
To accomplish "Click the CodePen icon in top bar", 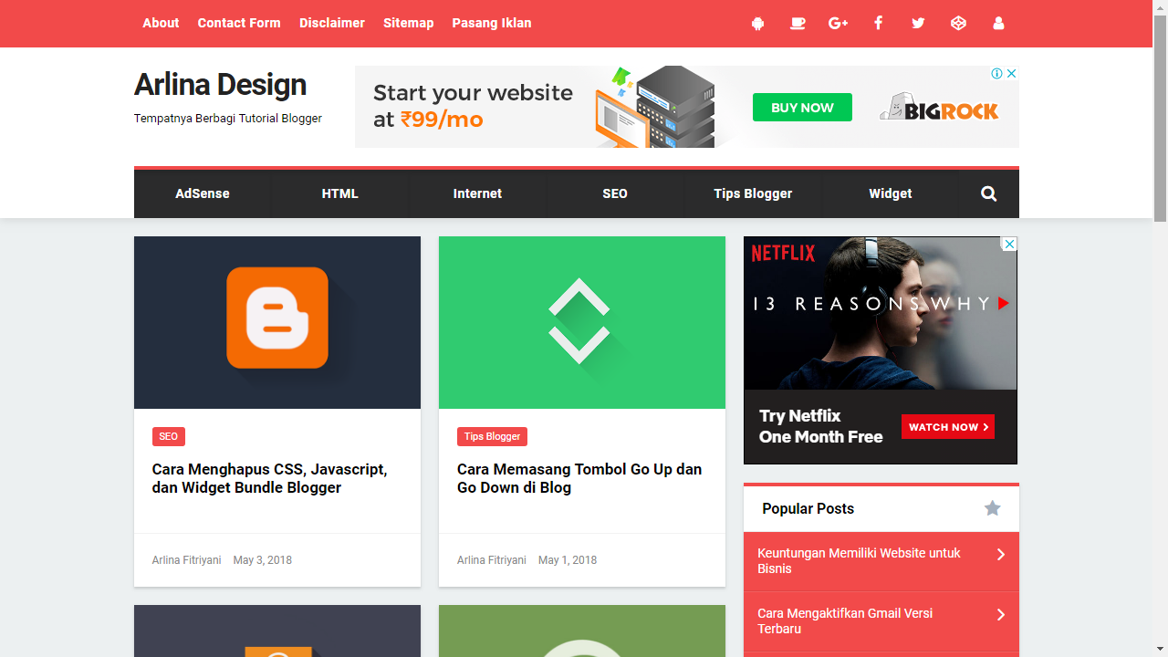I will 958,23.
